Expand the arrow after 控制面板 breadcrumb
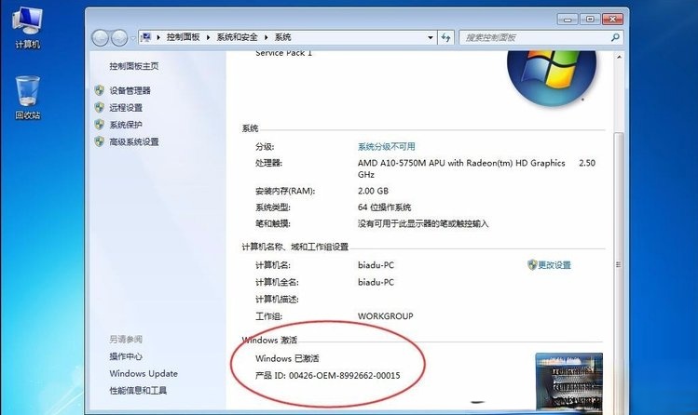 [x=208, y=37]
